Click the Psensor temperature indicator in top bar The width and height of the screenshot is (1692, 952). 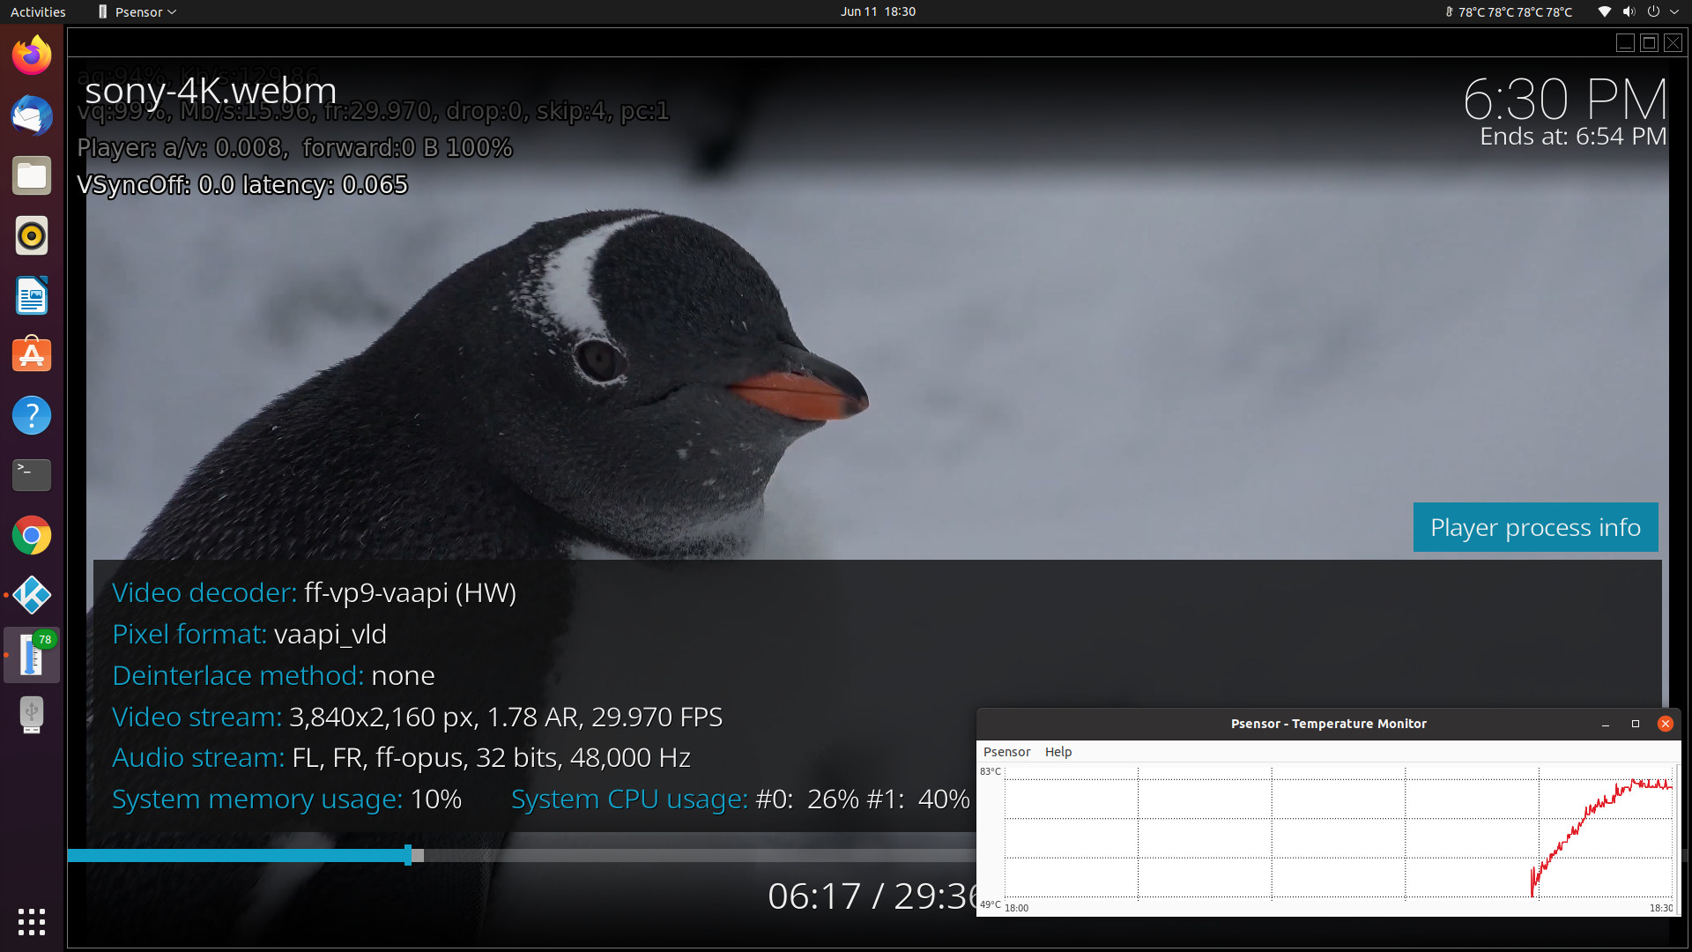click(x=1509, y=11)
